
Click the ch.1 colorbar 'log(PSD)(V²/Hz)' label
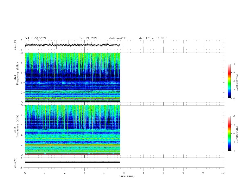[x=237, y=83]
